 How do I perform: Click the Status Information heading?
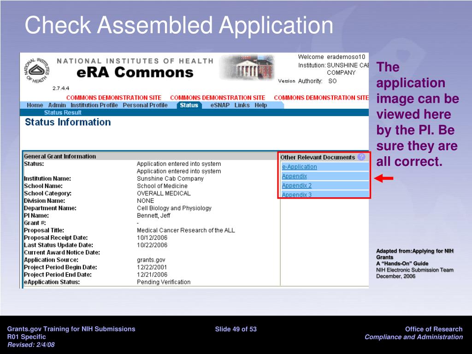68,122
